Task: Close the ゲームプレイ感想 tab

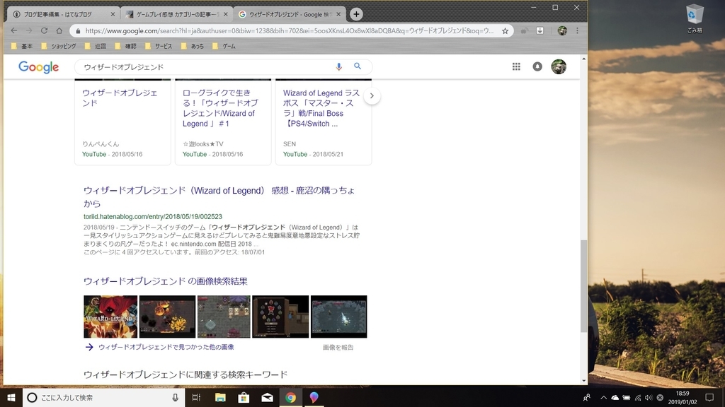Action: coord(225,14)
